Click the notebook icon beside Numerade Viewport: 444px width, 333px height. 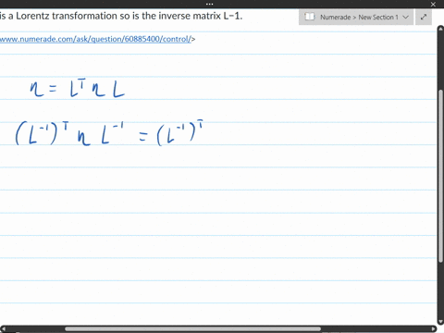[309, 17]
